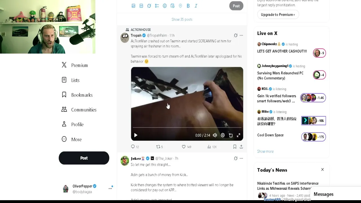Expand the video to fullscreen
The image size is (361, 203).
(x=239, y=135)
